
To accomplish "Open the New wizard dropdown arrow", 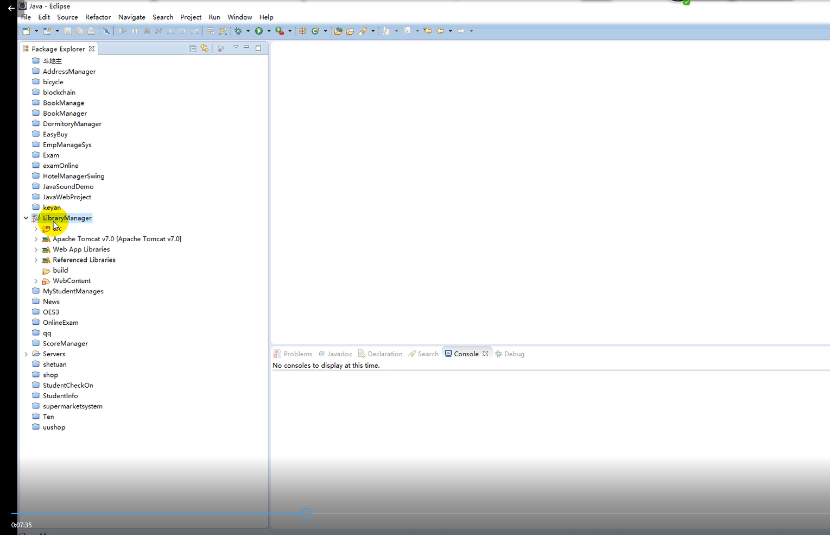I will (36, 31).
